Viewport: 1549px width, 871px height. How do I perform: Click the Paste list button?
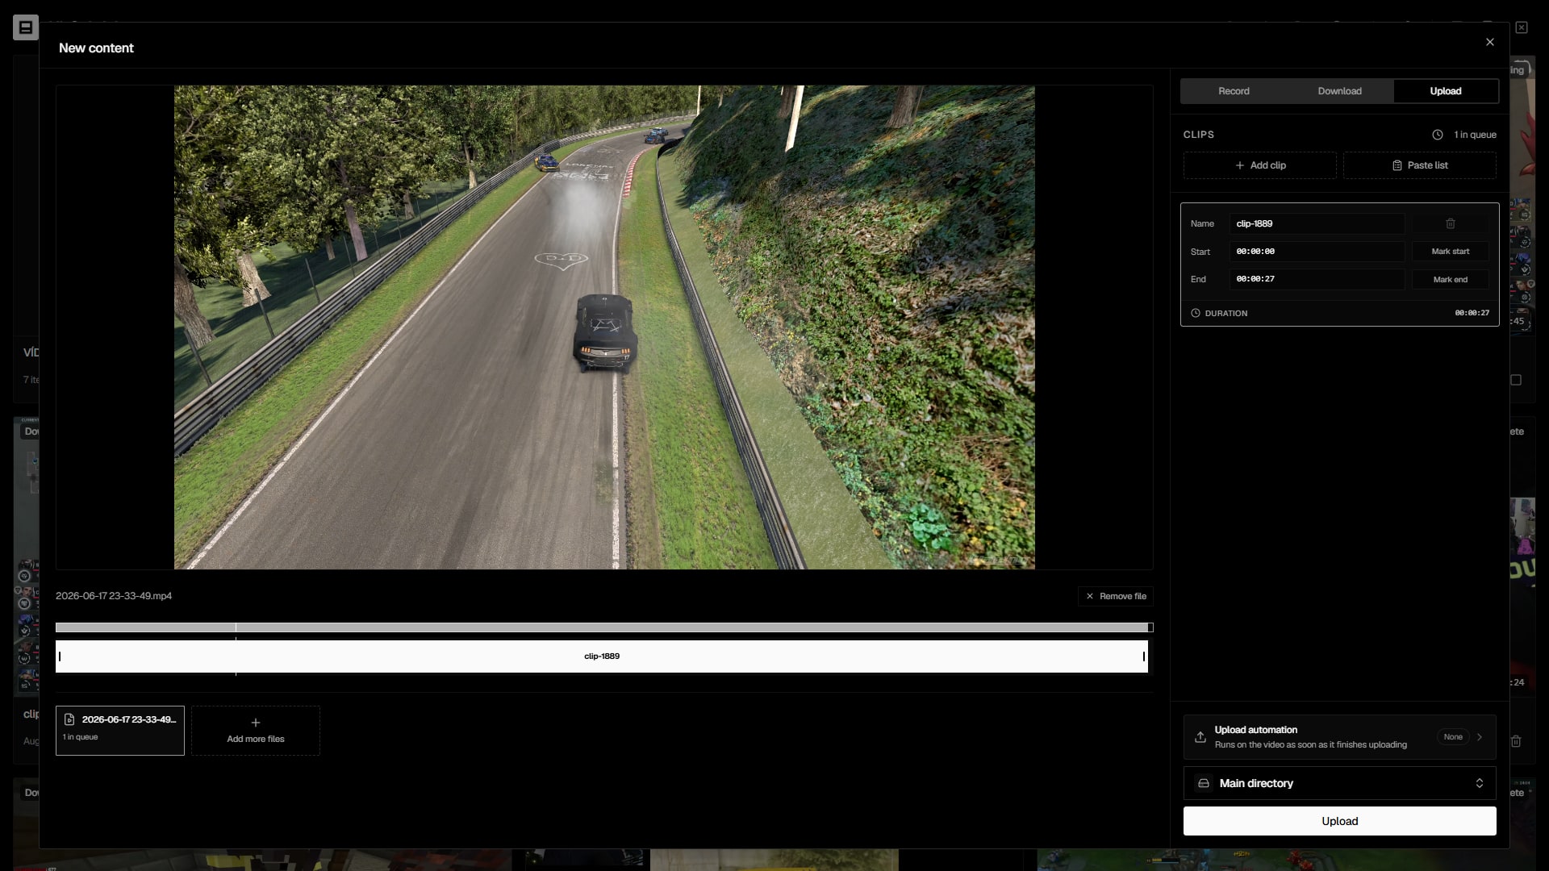(x=1419, y=165)
